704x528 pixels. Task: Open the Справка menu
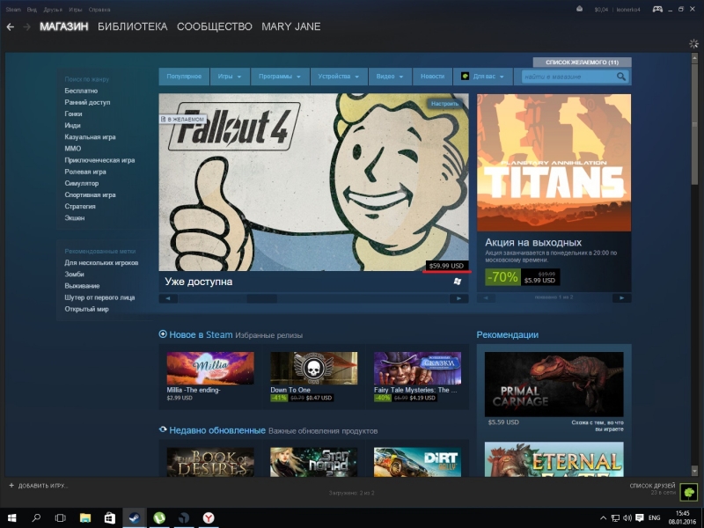coord(99,10)
